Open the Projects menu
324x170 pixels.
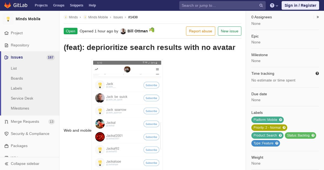41,5
